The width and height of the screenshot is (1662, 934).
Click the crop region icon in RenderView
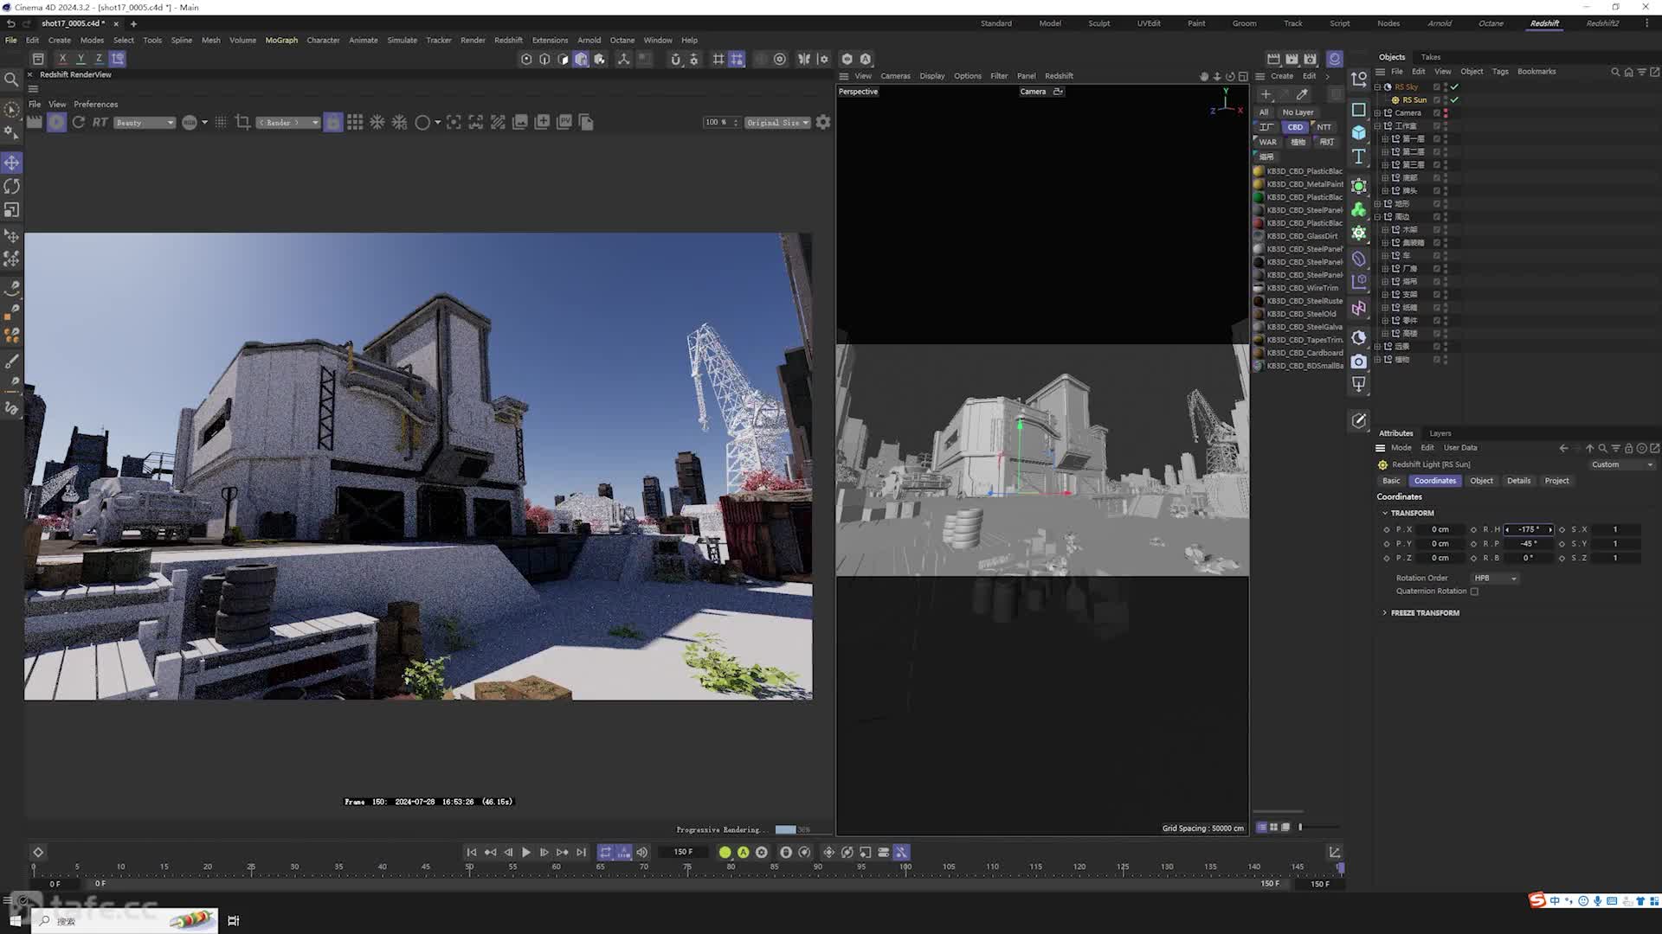(x=242, y=122)
